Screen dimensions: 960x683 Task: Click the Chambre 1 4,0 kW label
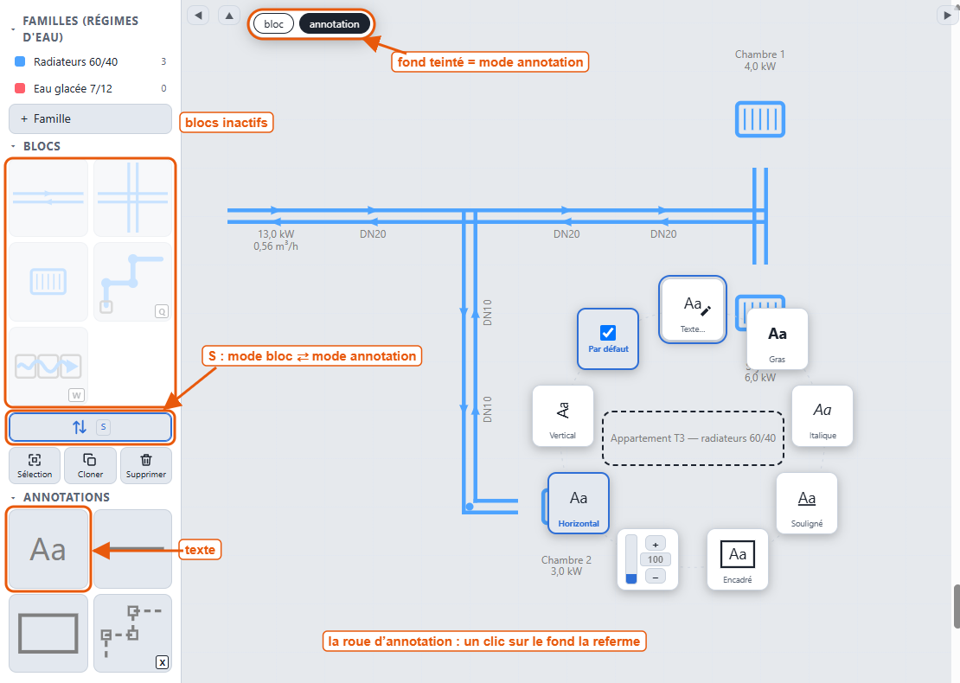pos(760,60)
